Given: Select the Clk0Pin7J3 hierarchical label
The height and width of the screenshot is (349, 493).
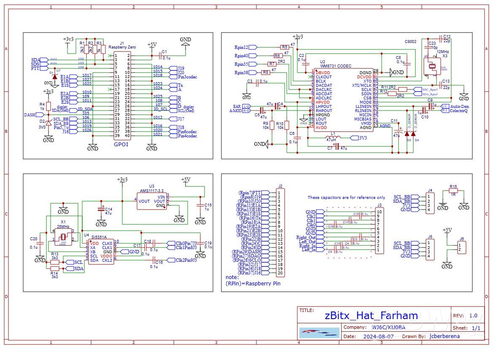Looking at the screenshot, I should [185, 243].
